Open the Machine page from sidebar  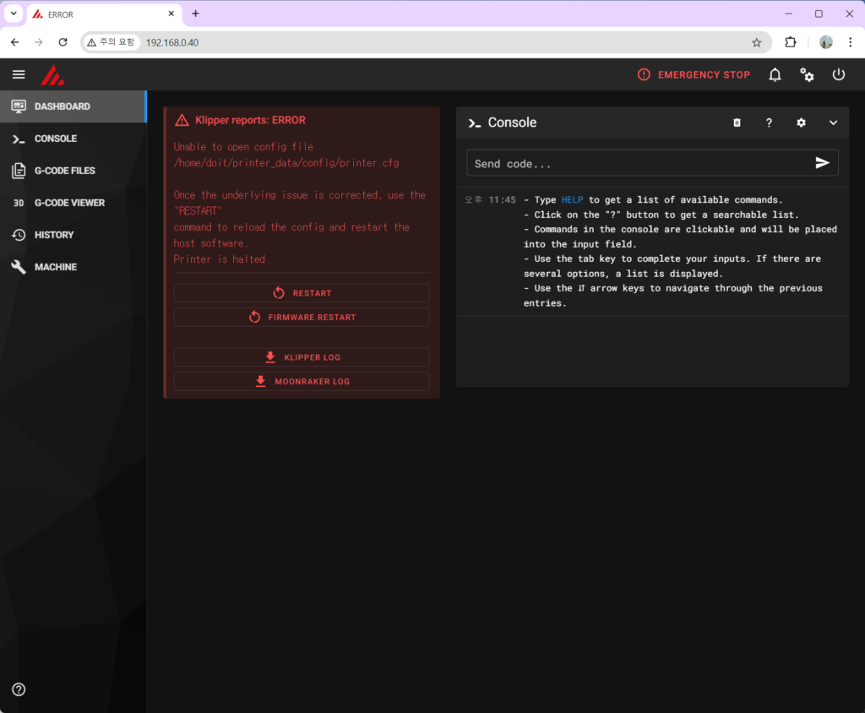coord(55,267)
